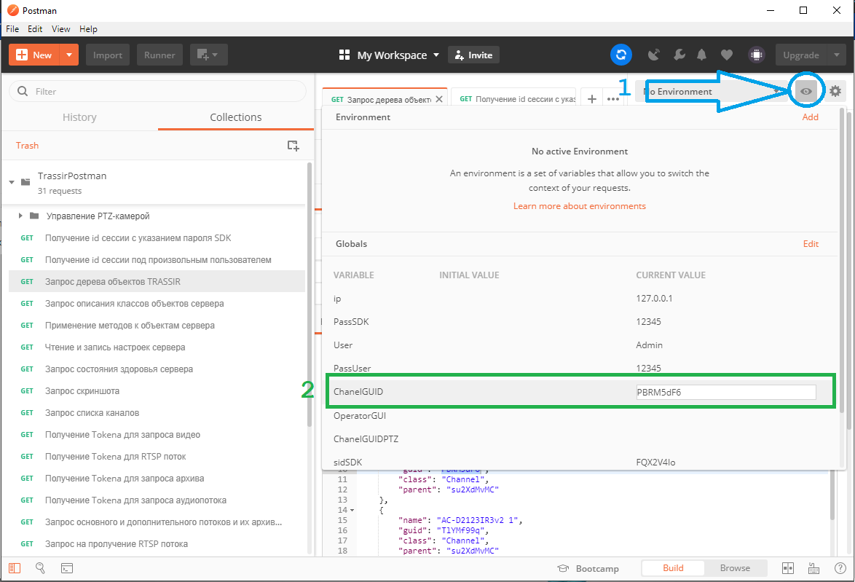The width and height of the screenshot is (855, 582).
Task: Open the user avatar menu
Action: click(756, 55)
